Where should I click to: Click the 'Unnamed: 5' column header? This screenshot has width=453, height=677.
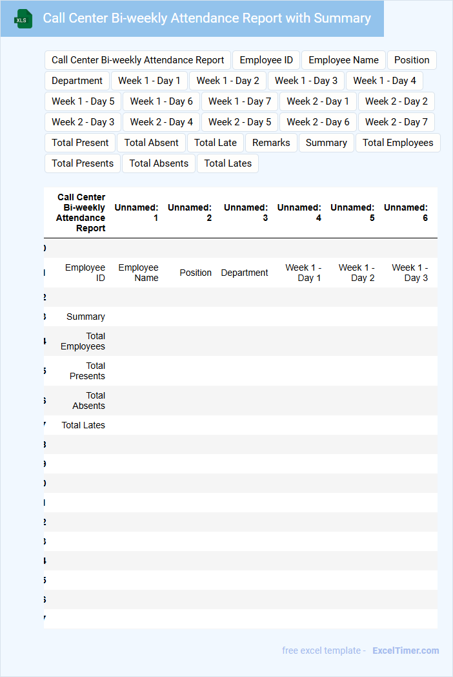352,213
